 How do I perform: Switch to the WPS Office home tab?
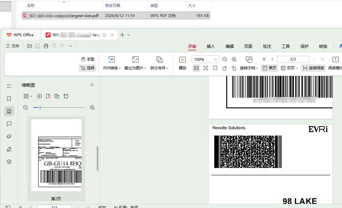pos(21,35)
